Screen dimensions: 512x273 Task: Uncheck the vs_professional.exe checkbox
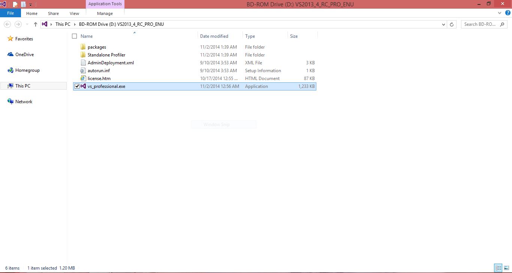point(77,86)
